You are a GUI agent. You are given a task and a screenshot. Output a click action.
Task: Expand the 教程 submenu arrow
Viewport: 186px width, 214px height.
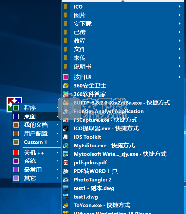tap(179, 41)
